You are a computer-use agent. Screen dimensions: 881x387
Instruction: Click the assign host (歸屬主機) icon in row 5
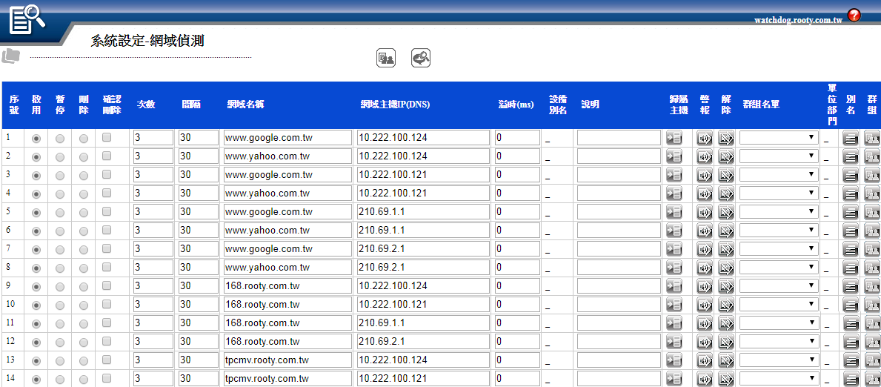point(674,212)
